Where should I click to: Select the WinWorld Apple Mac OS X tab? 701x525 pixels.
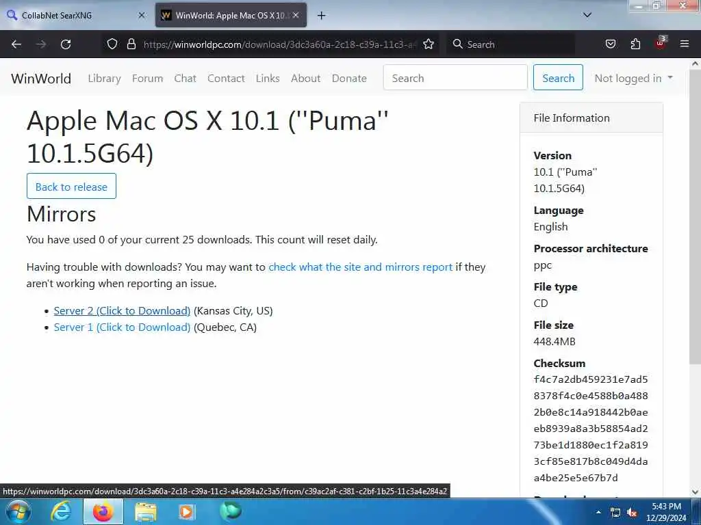point(231,15)
